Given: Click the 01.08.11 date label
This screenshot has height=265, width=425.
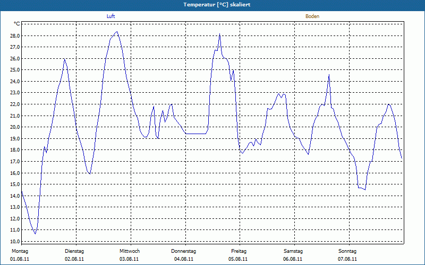Looking at the screenshot, I should [20, 259].
